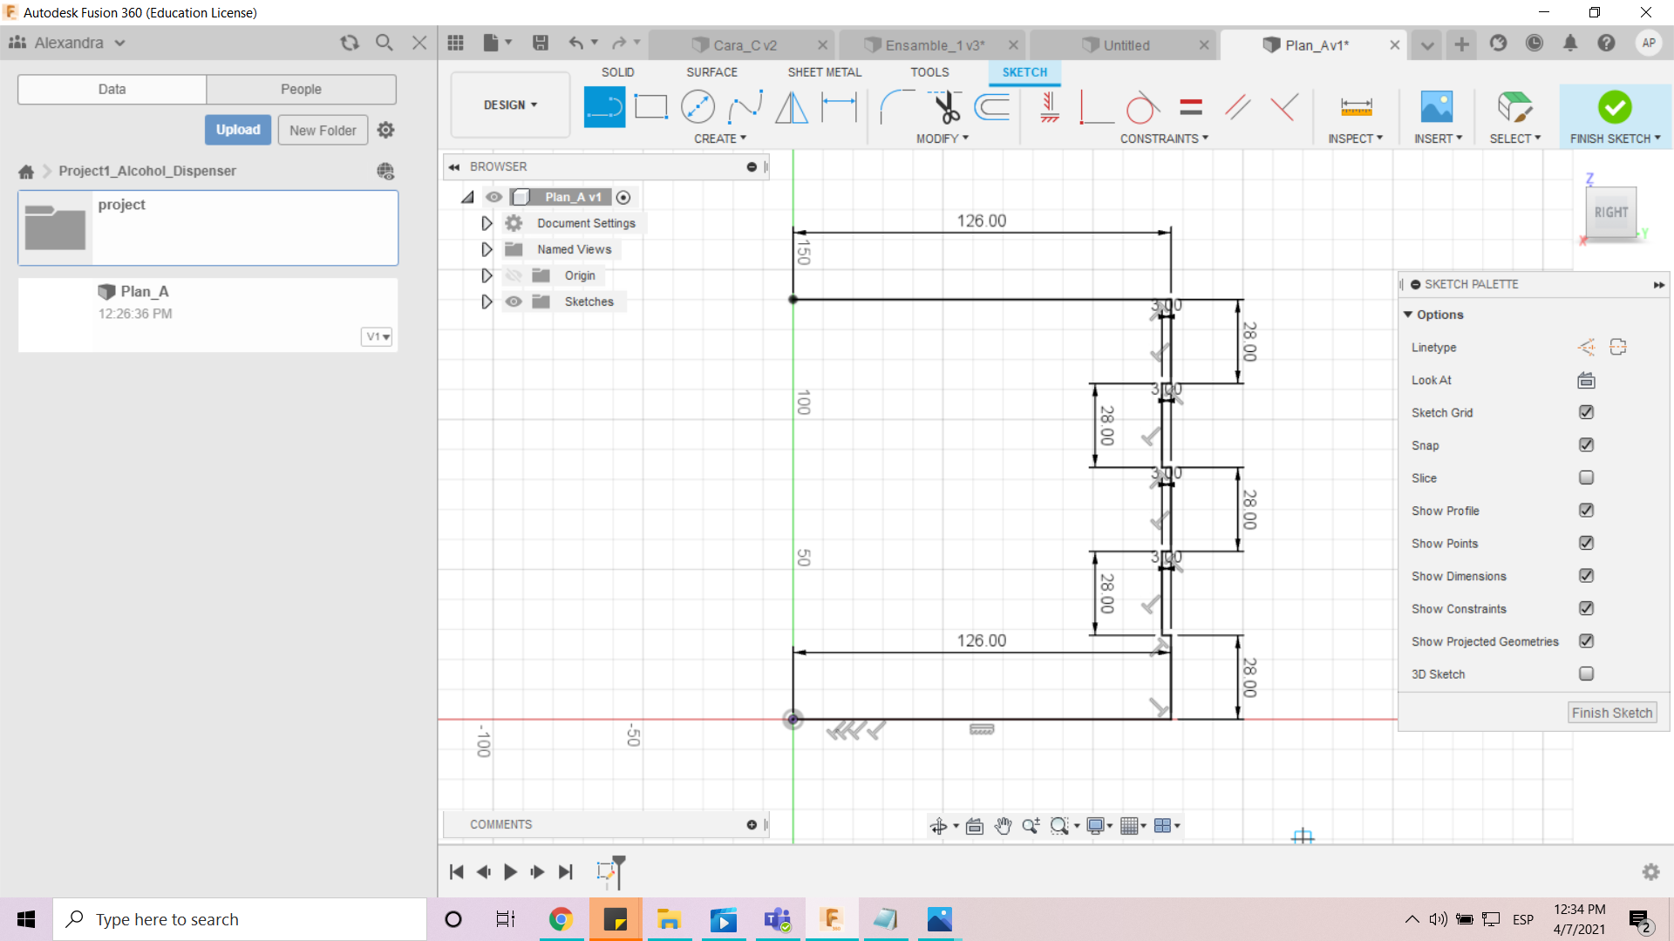Viewport: 1674px width, 941px height.
Task: Expand the Sketches tree node
Action: pyautogui.click(x=487, y=301)
